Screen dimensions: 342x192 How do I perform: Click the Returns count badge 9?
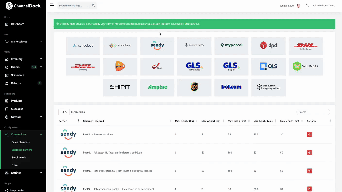(40, 83)
